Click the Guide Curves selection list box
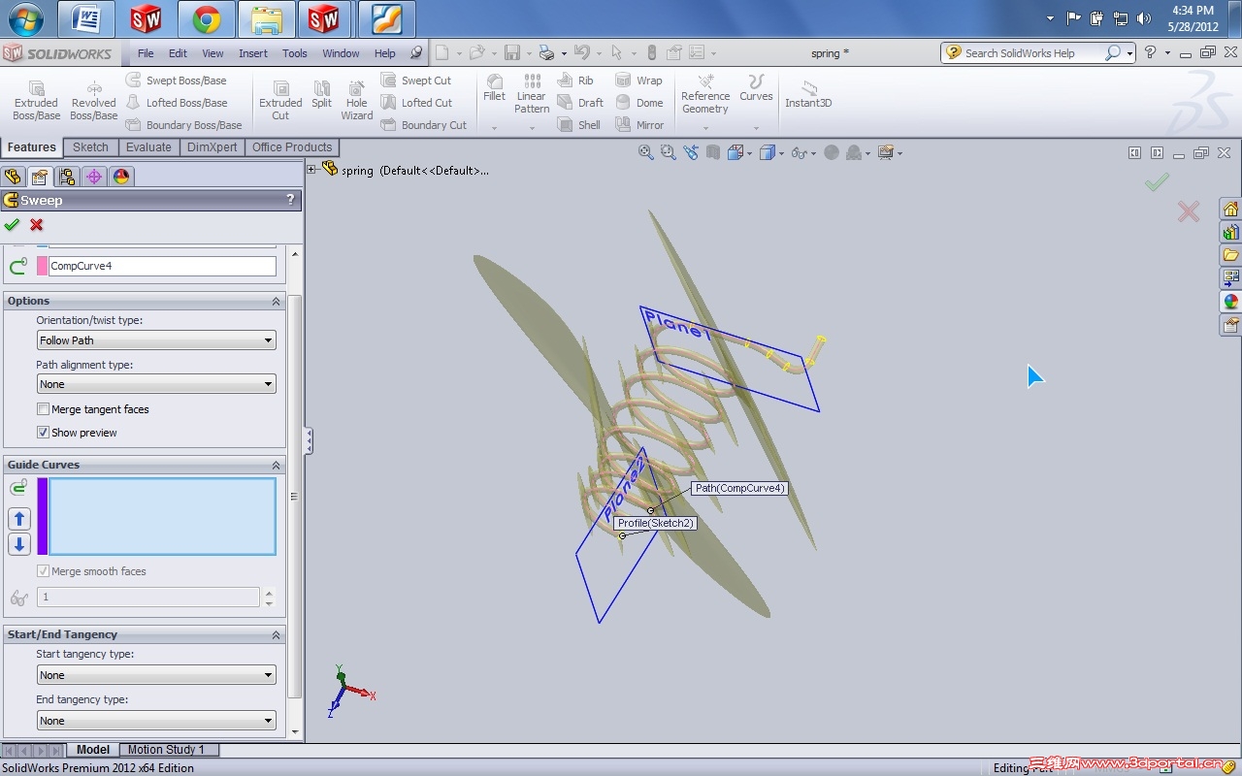The height and width of the screenshot is (776, 1242). (162, 516)
